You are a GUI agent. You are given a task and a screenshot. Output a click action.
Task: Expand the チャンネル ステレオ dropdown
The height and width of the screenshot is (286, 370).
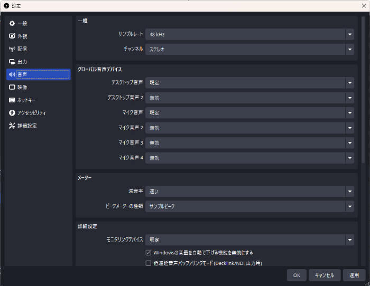[x=249, y=49]
